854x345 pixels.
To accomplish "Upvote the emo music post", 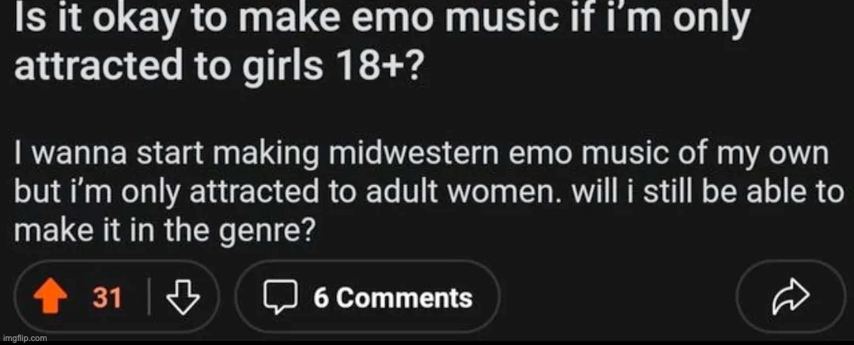I will tap(50, 298).
